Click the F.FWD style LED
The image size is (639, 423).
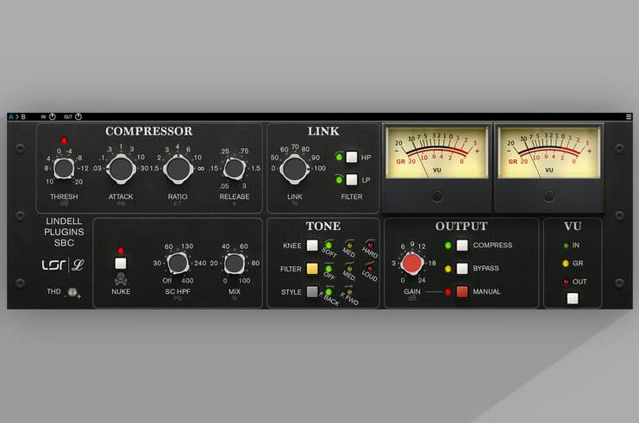tap(349, 292)
